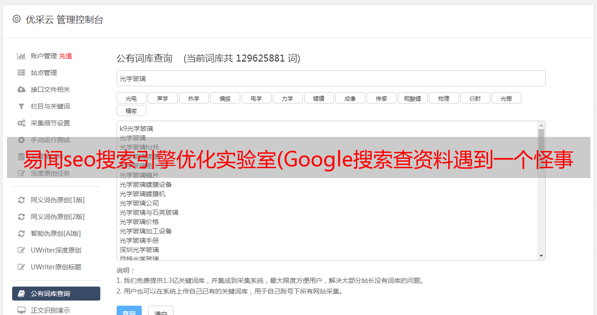Click the book icon of 公有词库查询
Screen dimensions: 597x315
(21, 294)
